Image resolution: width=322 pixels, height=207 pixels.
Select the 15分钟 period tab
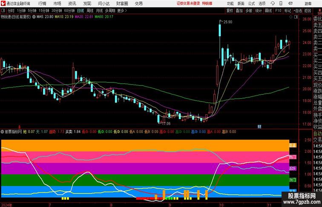44,11
